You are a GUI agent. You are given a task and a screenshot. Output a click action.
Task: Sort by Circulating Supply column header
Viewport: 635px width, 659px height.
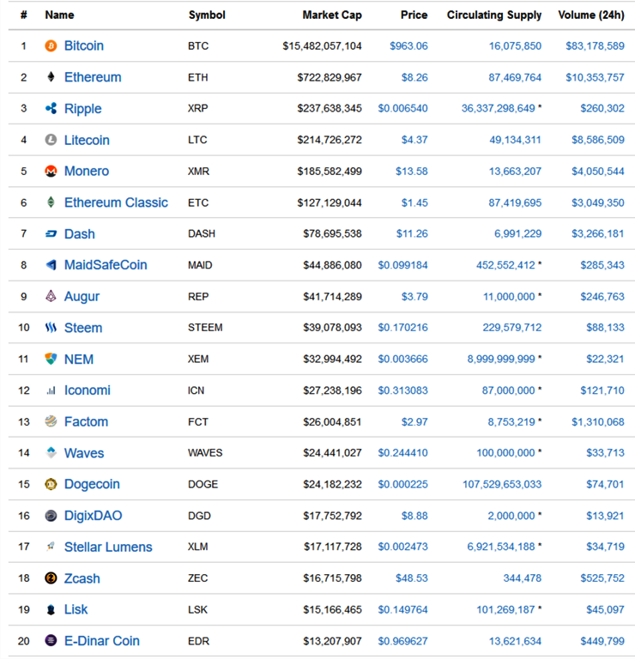pyautogui.click(x=494, y=15)
